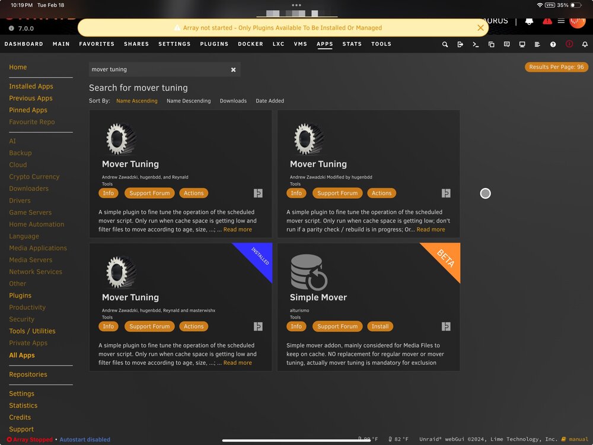Image resolution: width=593 pixels, height=445 pixels.
Task: Click the overlapping windows icon in the nav bar
Action: click(491, 44)
